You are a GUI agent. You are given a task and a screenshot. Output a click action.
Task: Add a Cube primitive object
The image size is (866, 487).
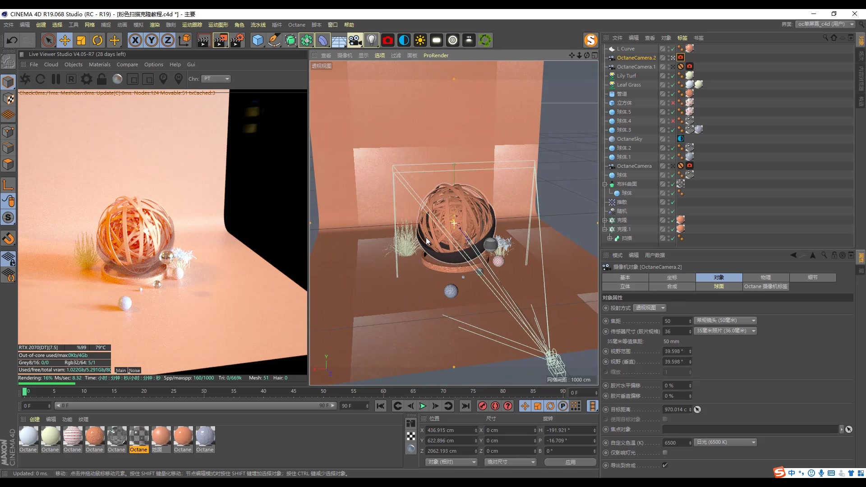(258, 41)
